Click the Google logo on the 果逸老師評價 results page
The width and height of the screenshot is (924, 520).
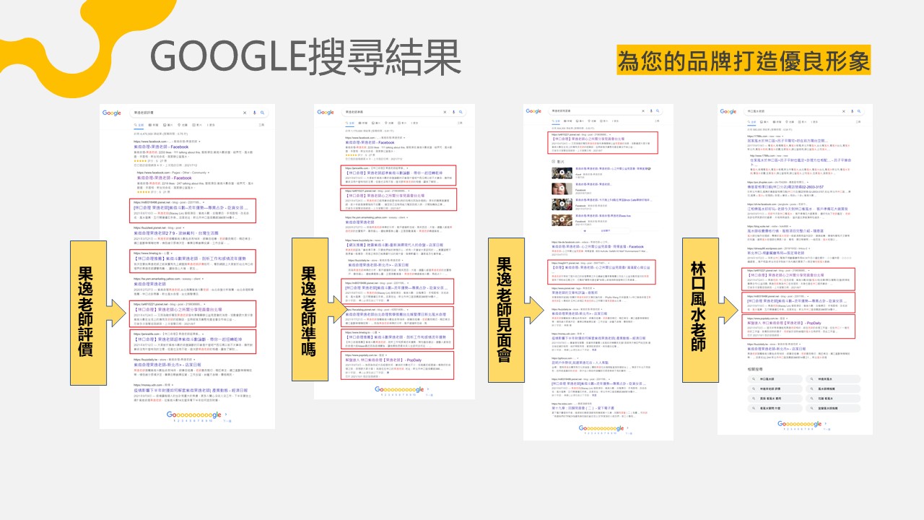point(112,113)
